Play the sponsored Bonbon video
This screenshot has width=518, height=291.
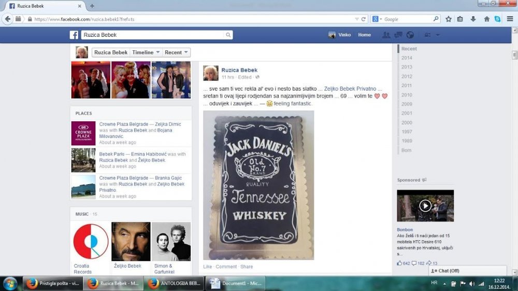pos(425,206)
